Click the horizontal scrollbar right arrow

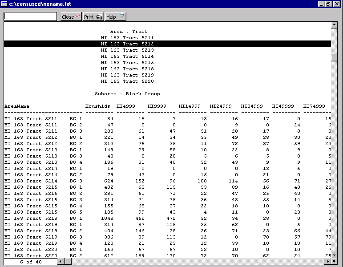pos(327,262)
